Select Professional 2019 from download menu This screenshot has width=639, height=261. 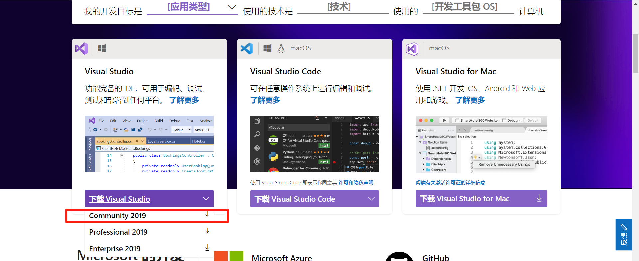point(149,232)
